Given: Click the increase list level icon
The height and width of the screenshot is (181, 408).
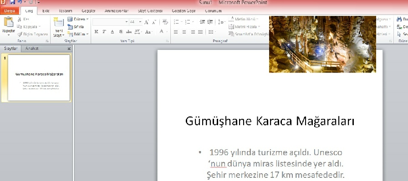Looking at the screenshot, I should tap(210, 22).
